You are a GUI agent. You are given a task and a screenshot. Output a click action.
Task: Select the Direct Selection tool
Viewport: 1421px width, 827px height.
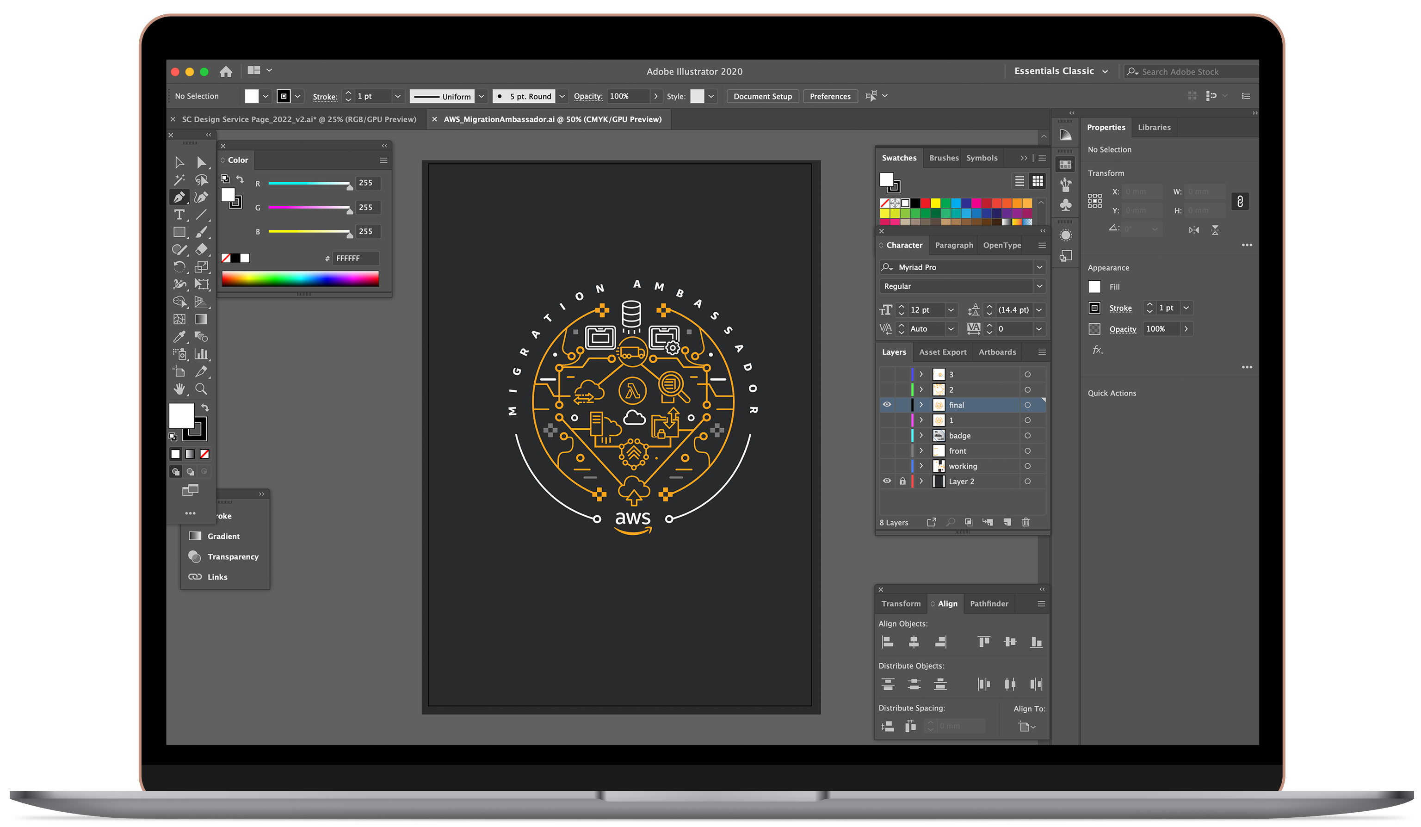tap(201, 163)
